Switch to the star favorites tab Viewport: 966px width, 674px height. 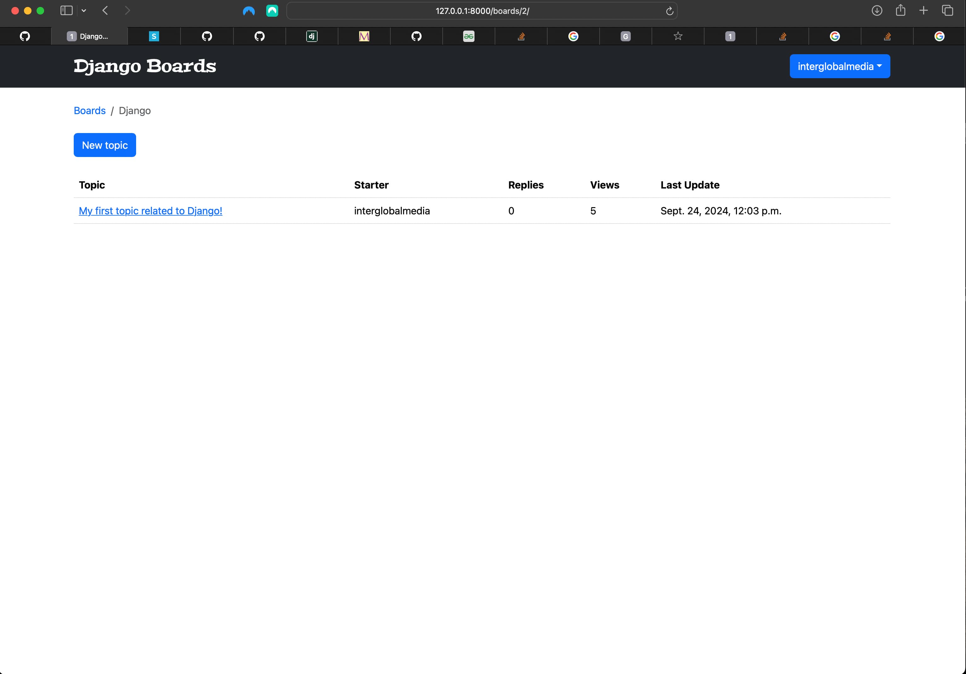678,36
